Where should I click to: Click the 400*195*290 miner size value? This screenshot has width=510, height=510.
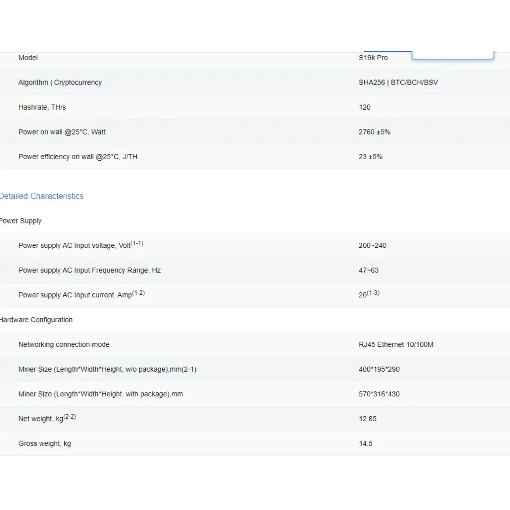point(379,369)
